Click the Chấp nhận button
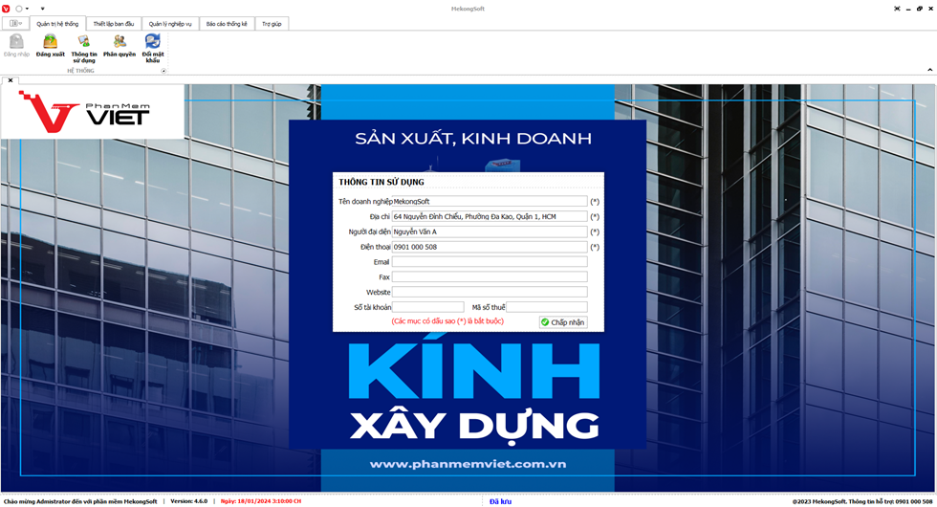Screen dimensions: 937x507 [x=563, y=322]
